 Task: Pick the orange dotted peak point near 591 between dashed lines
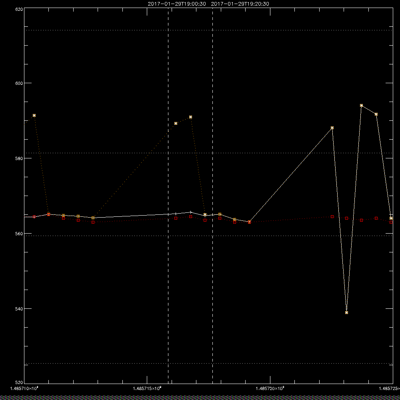190,117
